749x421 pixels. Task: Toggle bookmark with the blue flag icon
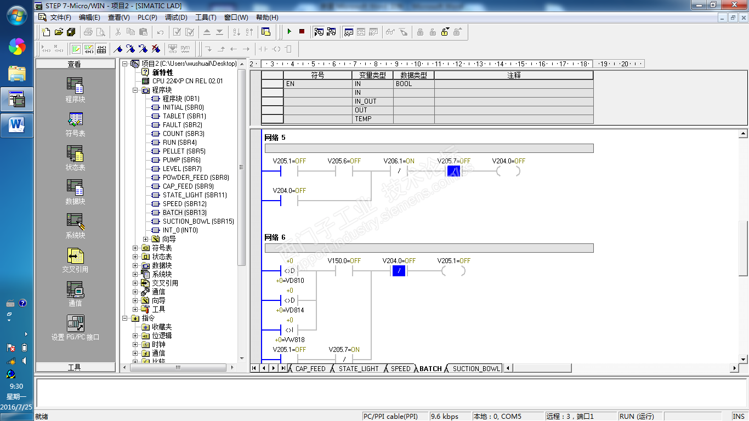(117, 49)
